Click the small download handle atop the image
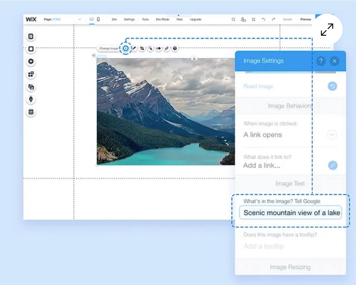The height and width of the screenshot is (285, 356). click(x=194, y=59)
